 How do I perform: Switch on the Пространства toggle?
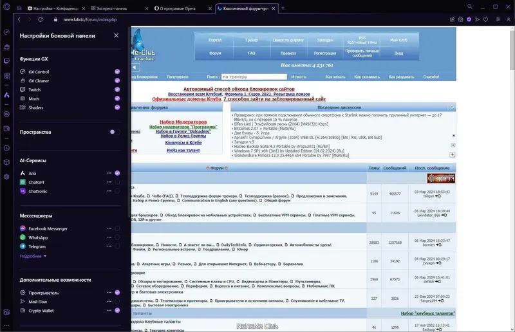(x=115, y=132)
